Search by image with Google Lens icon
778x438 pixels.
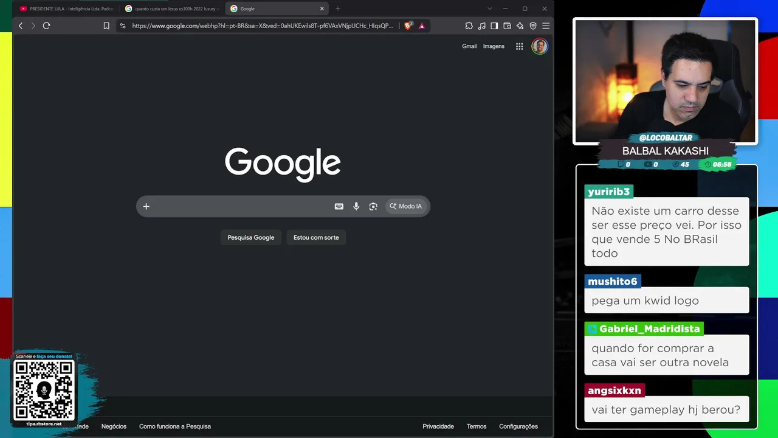tap(373, 206)
